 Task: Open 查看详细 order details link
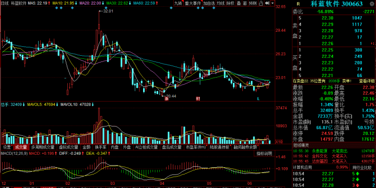click(x=367, y=81)
